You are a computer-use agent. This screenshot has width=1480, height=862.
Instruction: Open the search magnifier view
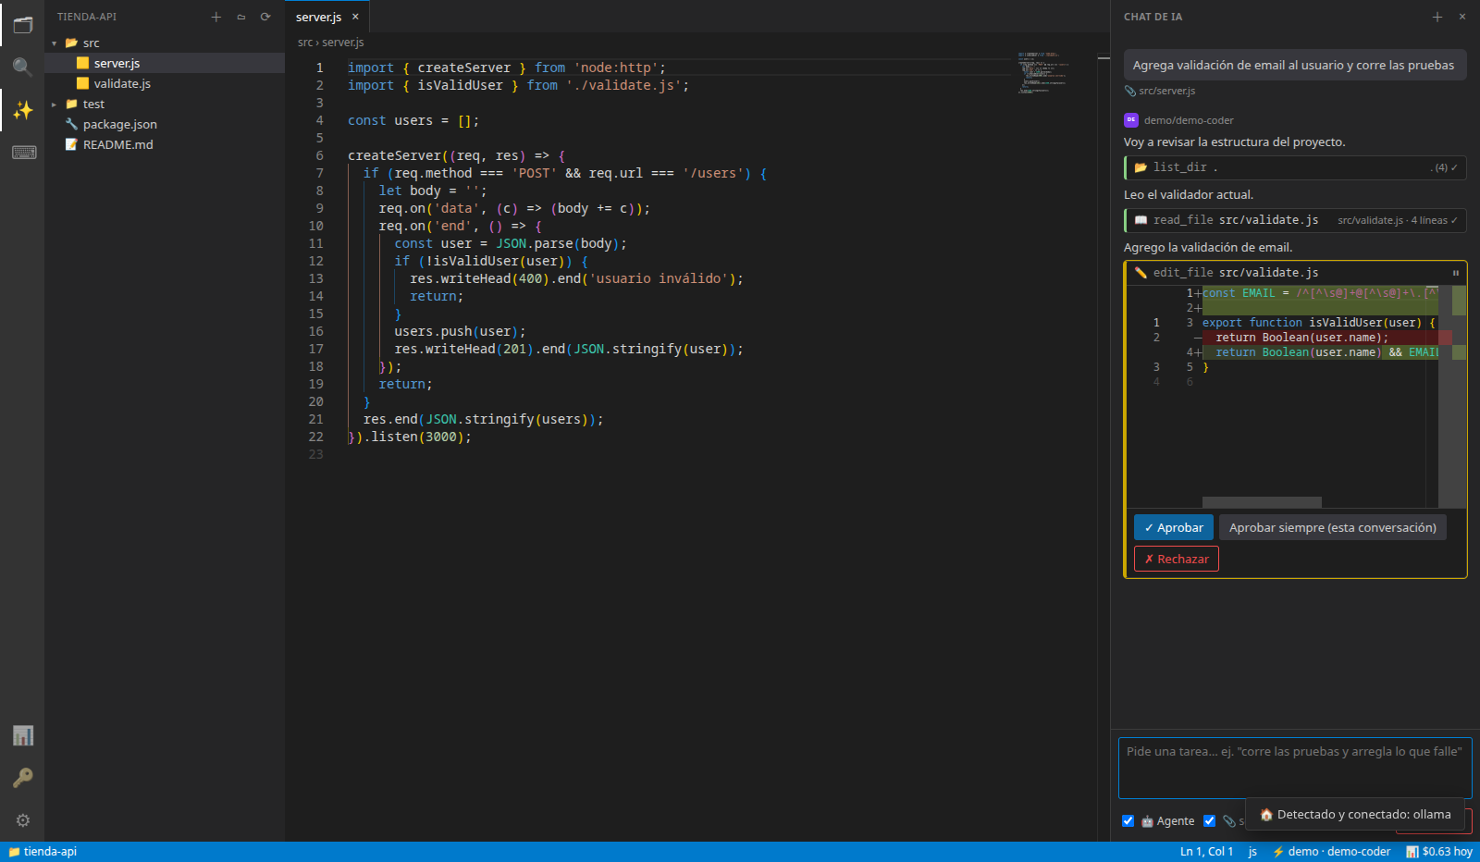click(x=22, y=67)
